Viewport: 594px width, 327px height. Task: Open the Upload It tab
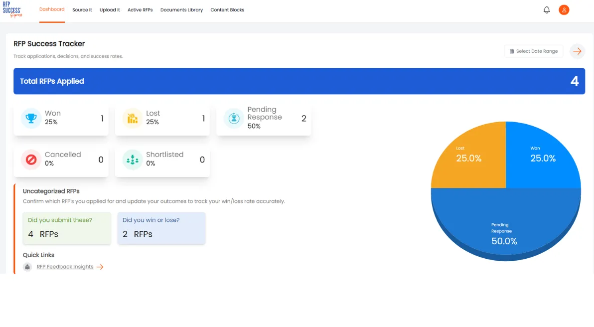tap(110, 10)
